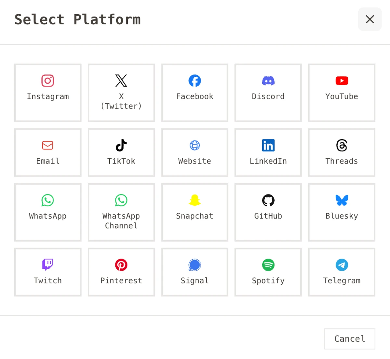Viewport: 390px width, 359px height.
Task: Click the "Pinterest" label text
Action: coord(121,281)
